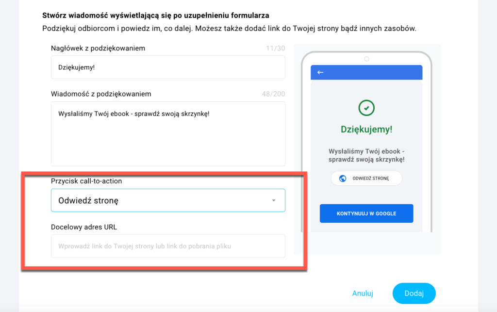Click the phone camera dot icon
This screenshot has width=497, height=312.
point(366,59)
